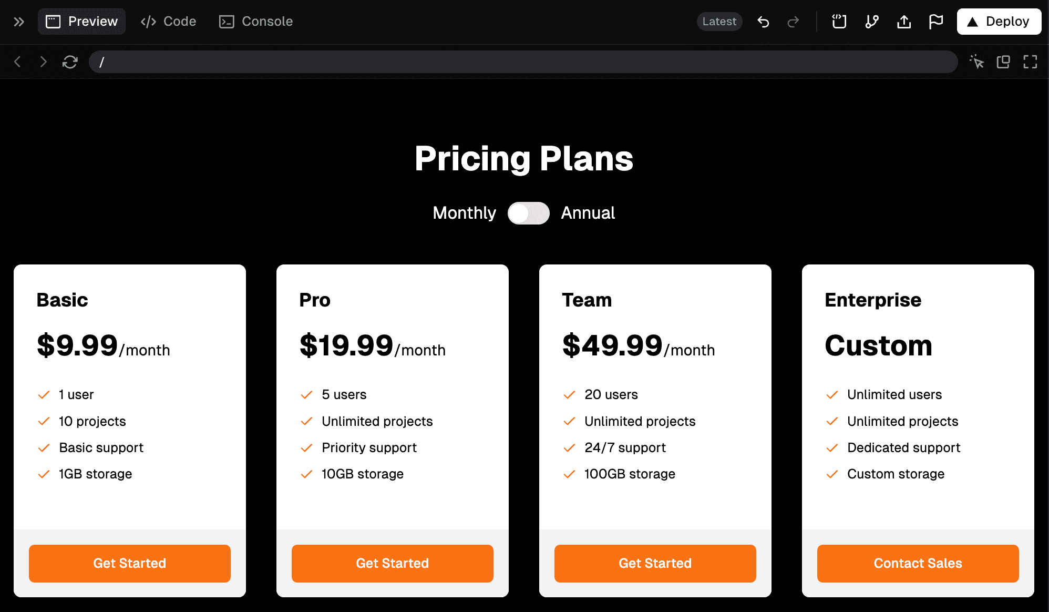This screenshot has height=612, width=1049.
Task: Enter fullscreen preview mode
Action: [x=1030, y=62]
